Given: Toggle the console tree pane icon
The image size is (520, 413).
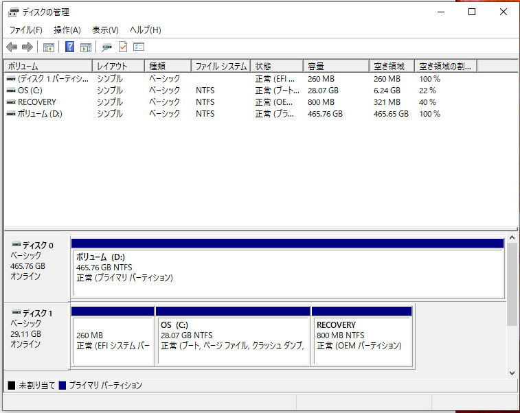Looking at the screenshot, I should coord(48,47).
